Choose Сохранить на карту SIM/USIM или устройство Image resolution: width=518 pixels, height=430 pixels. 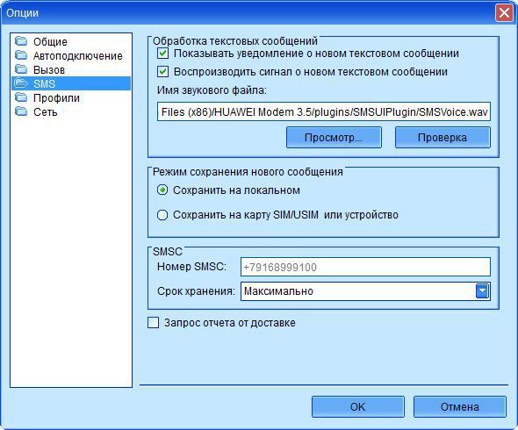click(162, 215)
